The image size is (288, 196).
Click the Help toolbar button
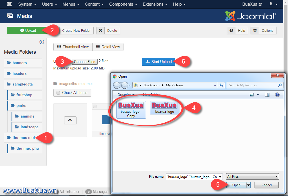click(237, 30)
